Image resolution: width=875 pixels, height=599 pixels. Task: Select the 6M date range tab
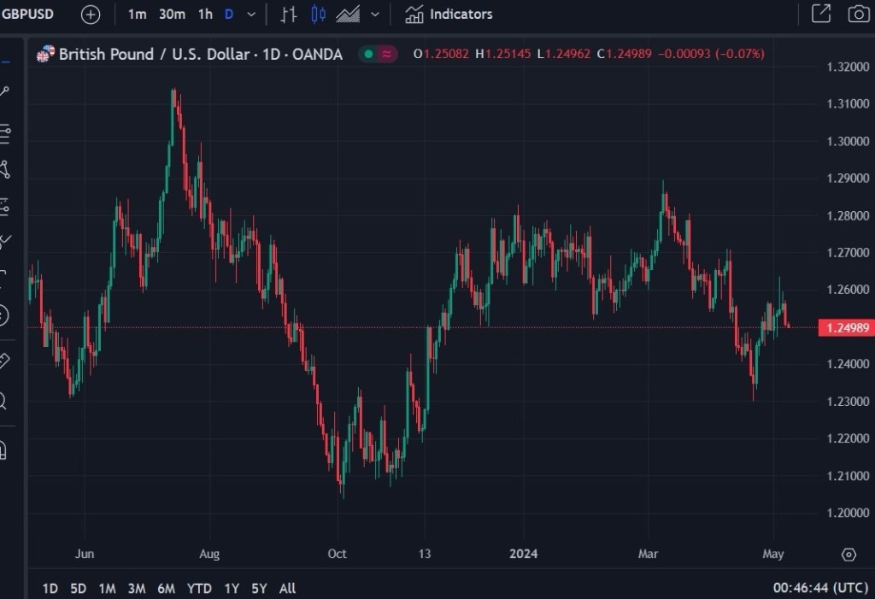(167, 588)
